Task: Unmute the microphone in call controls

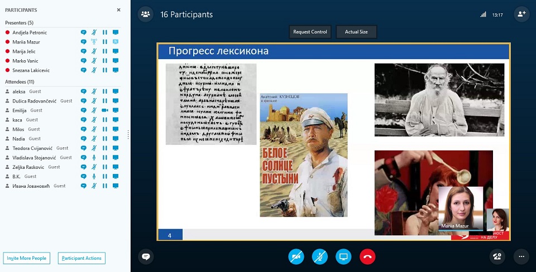Action: 320,256
